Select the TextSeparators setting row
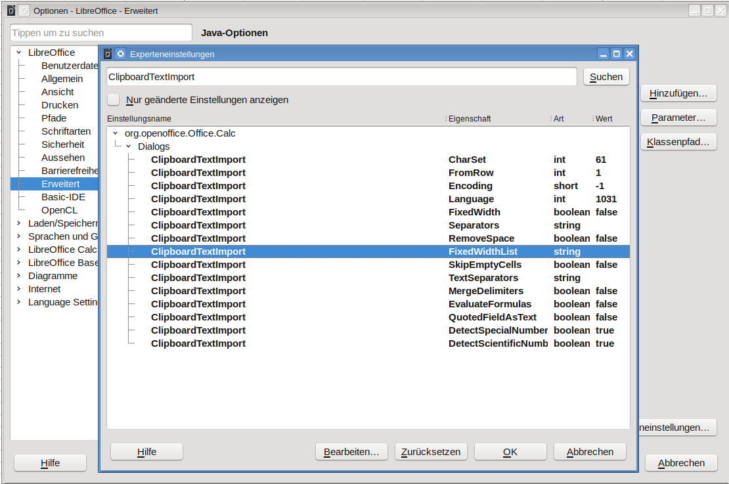This screenshot has width=729, height=484. pos(368,278)
